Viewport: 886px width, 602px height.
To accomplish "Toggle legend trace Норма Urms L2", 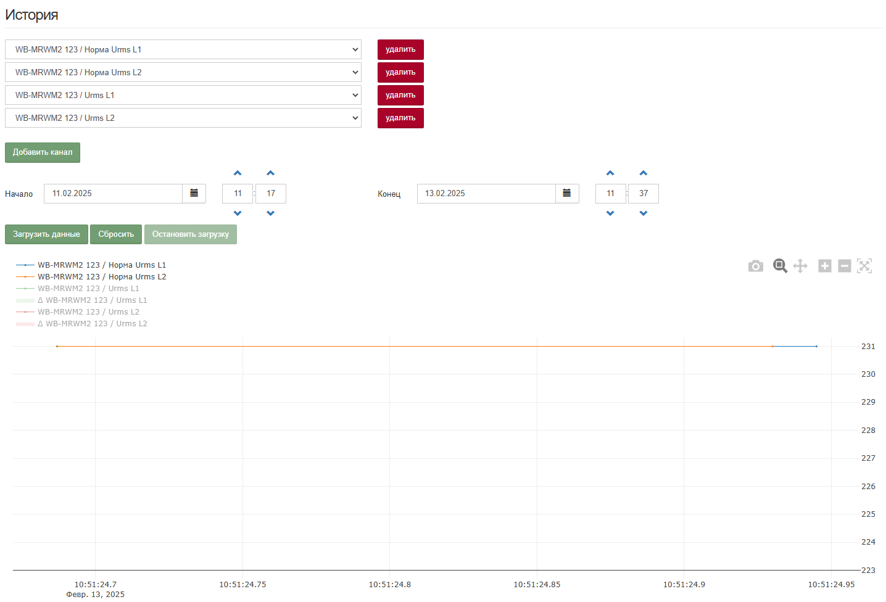I will pos(91,277).
